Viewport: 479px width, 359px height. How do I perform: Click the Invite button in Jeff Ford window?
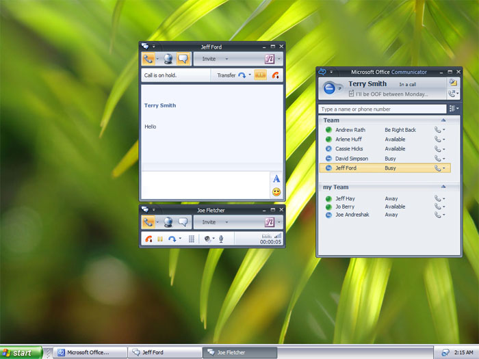[x=209, y=59]
